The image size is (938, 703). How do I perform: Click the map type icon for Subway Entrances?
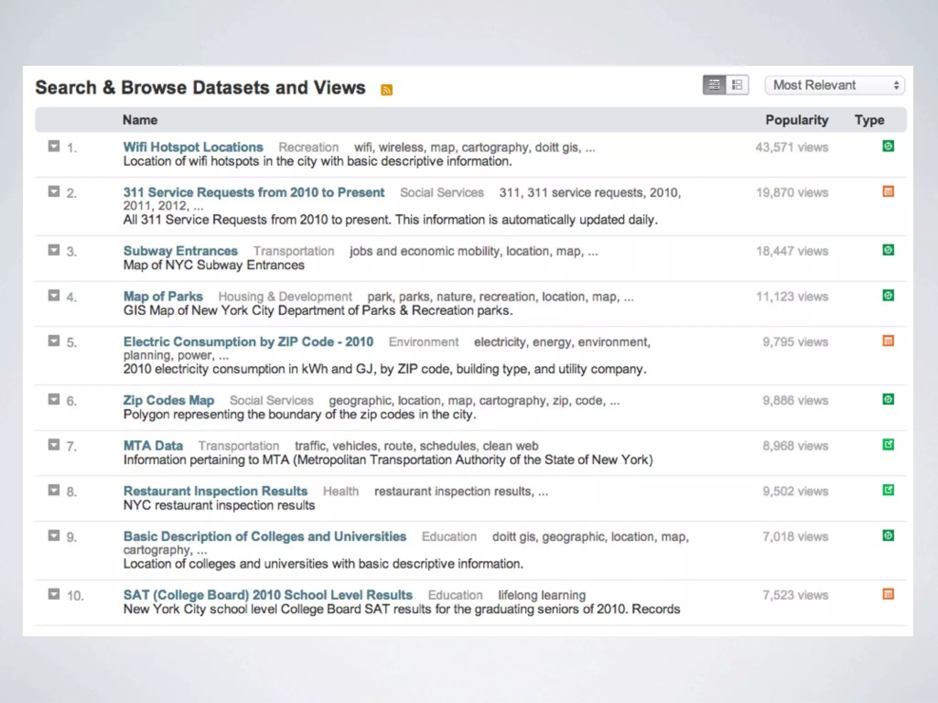click(x=888, y=250)
